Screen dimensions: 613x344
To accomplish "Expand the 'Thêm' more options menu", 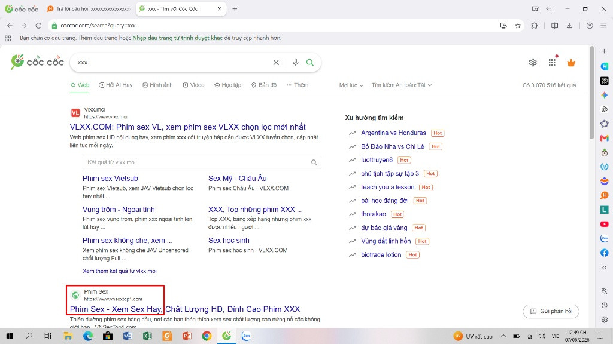I will click(x=298, y=85).
